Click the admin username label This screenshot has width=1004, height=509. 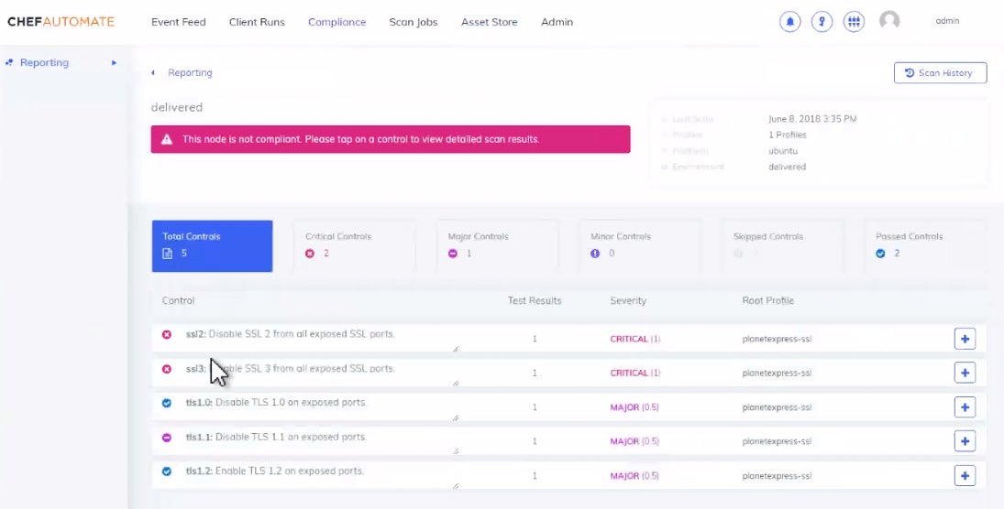(947, 21)
